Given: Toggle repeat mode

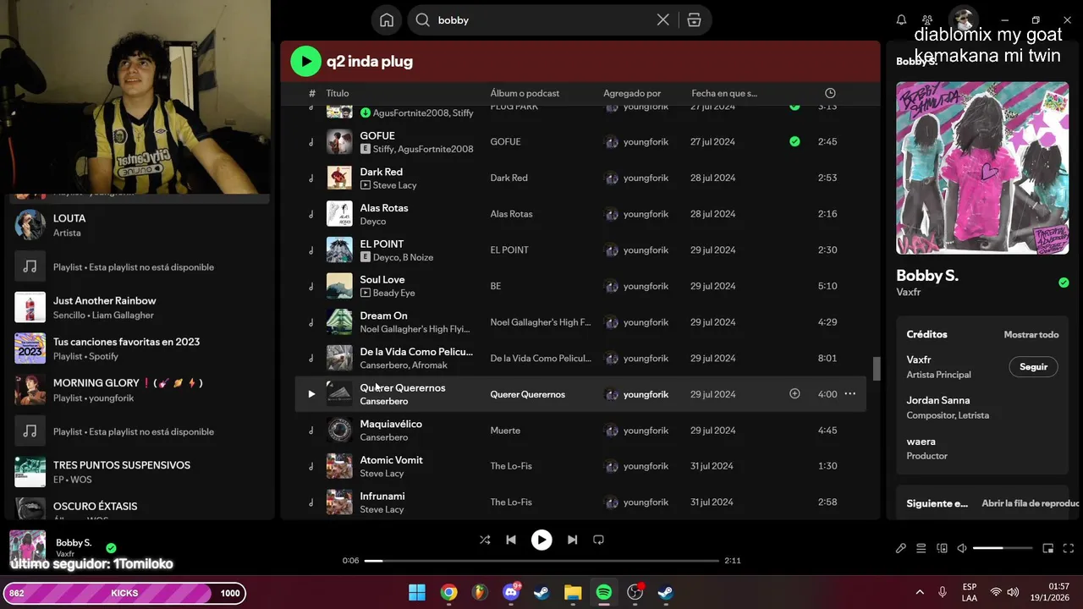Looking at the screenshot, I should [x=598, y=540].
